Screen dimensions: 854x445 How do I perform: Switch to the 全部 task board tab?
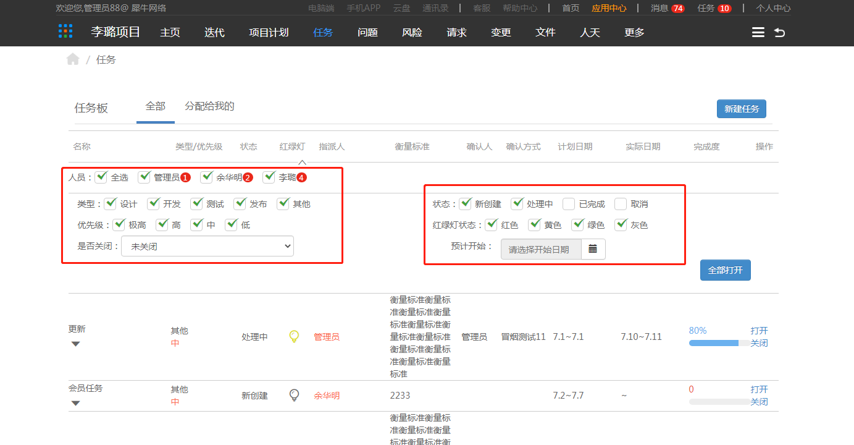(x=156, y=106)
